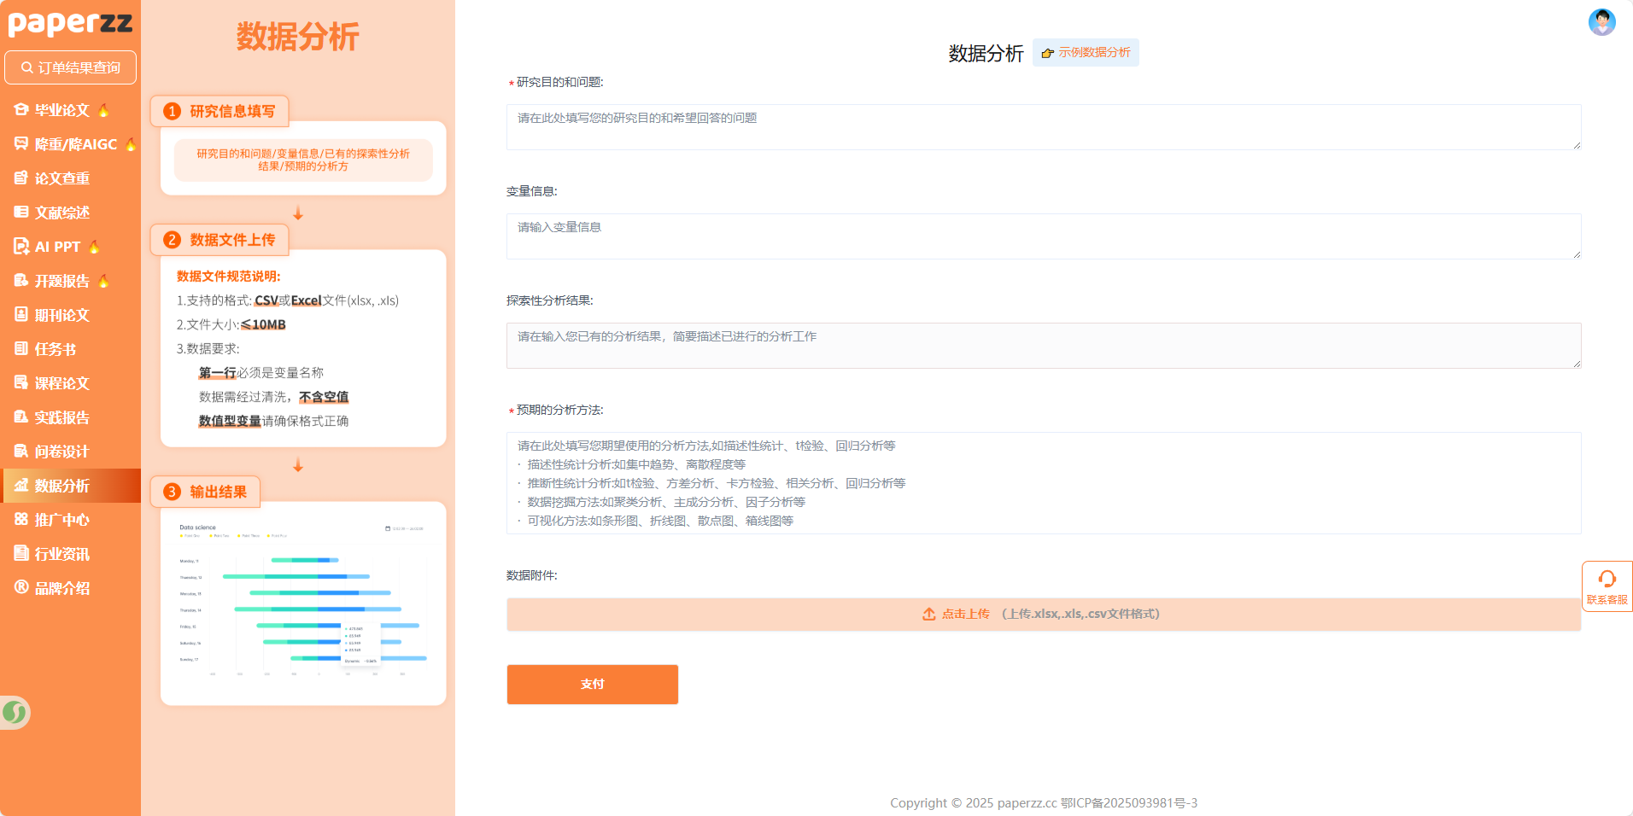Go to 论文查重 menu item
Image resolution: width=1633 pixels, height=816 pixels.
(x=61, y=178)
